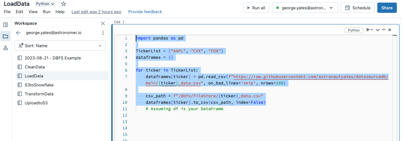Close the Workspace panel
The image size is (402, 141).
pyautogui.click(x=103, y=23)
